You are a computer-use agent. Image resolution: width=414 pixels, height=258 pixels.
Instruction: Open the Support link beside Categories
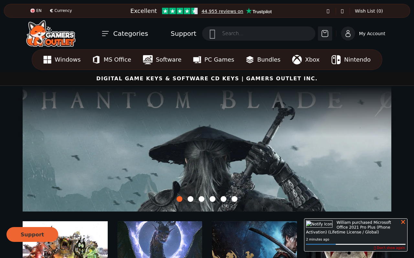pyautogui.click(x=183, y=34)
